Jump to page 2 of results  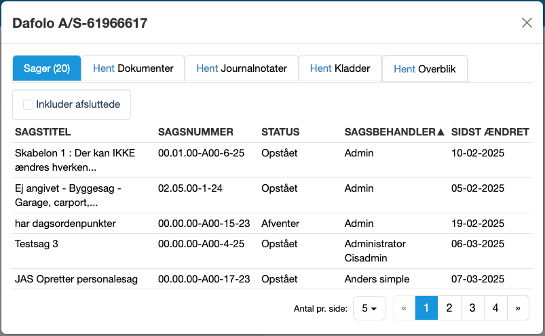[x=449, y=308]
